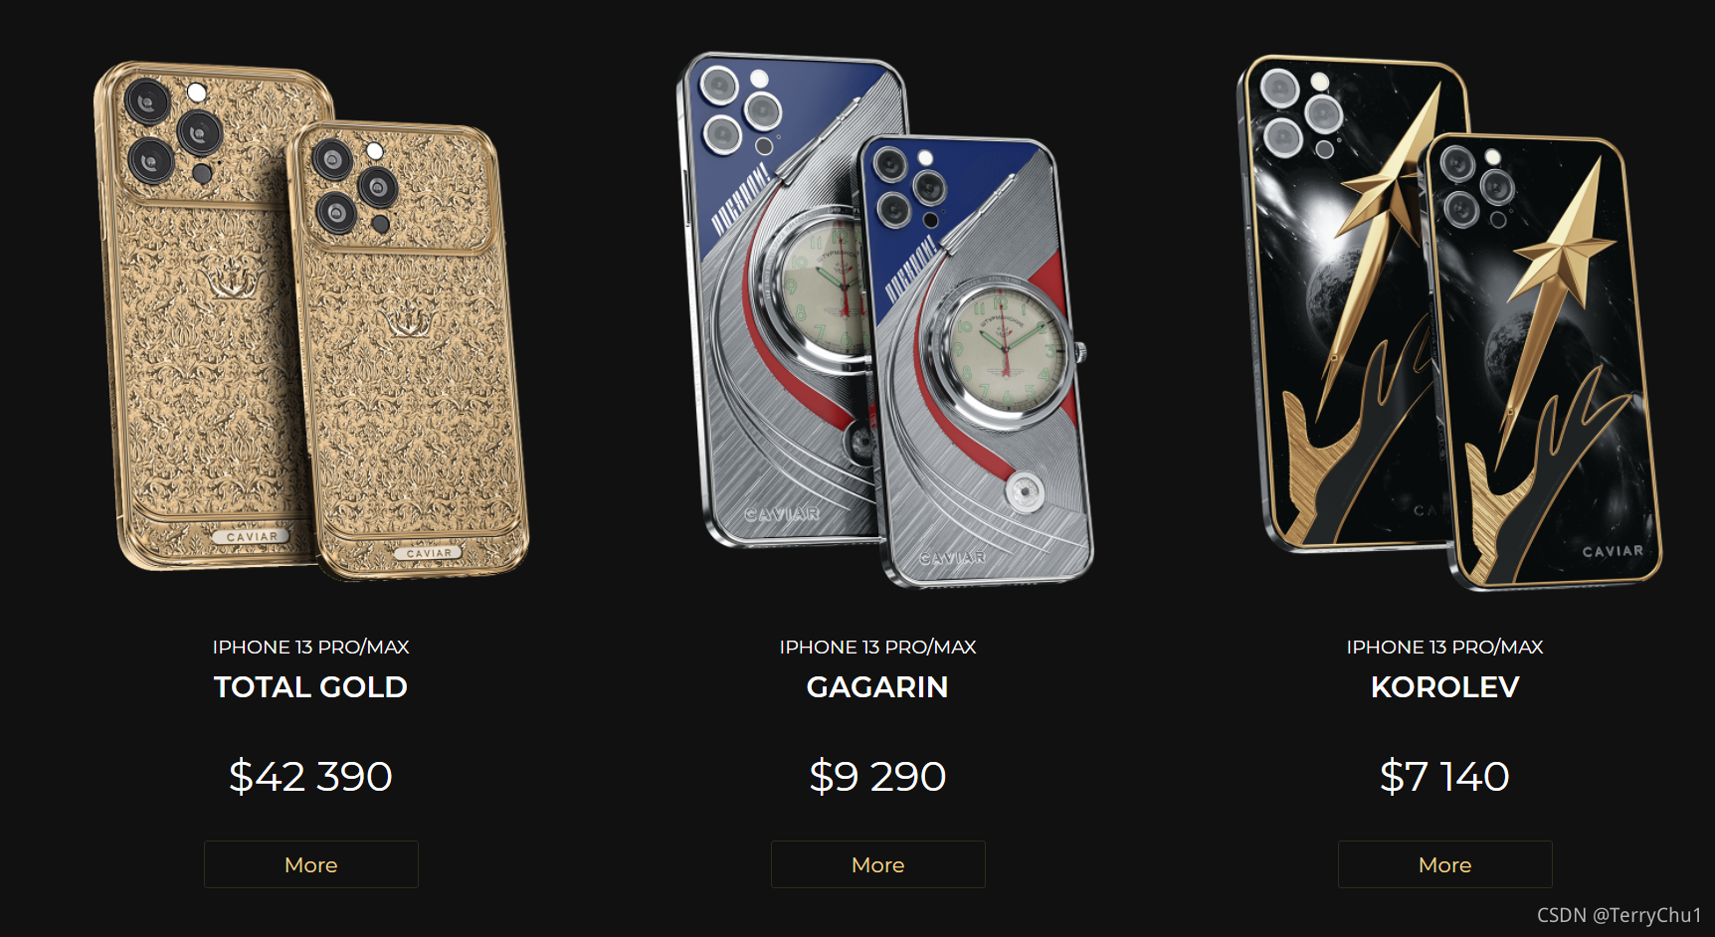The height and width of the screenshot is (937, 1715).
Task: Click IPHONE 13 PRO/MAX label above Korolev
Action: coord(1445,647)
